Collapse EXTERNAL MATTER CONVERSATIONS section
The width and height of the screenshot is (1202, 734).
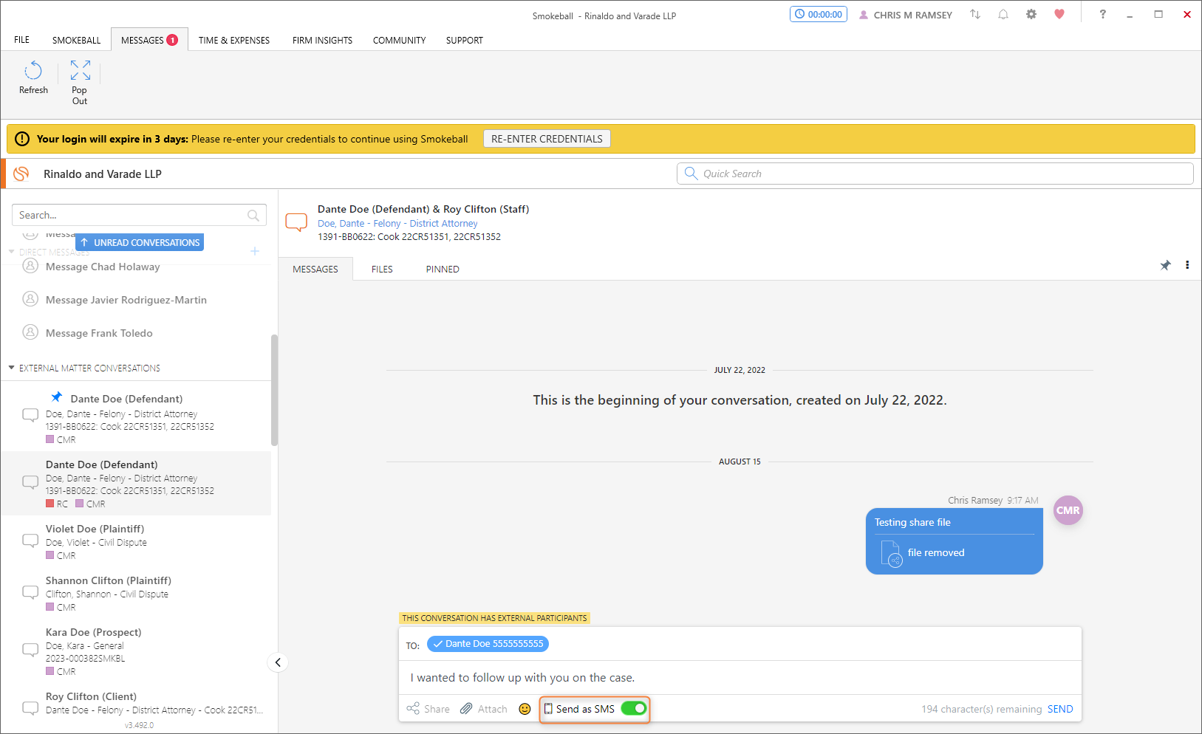[x=11, y=368]
